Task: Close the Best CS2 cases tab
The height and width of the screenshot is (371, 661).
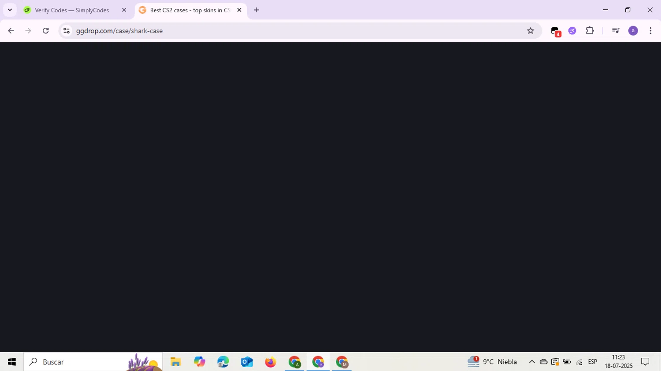Action: tap(239, 10)
